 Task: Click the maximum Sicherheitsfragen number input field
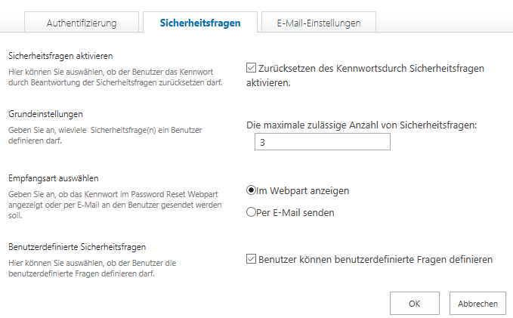323,142
